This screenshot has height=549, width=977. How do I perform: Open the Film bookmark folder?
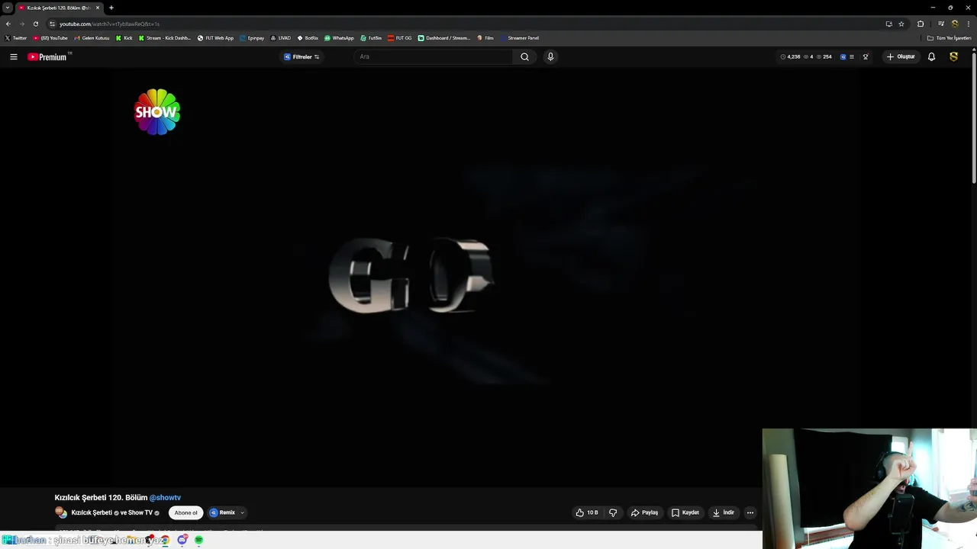pos(485,38)
